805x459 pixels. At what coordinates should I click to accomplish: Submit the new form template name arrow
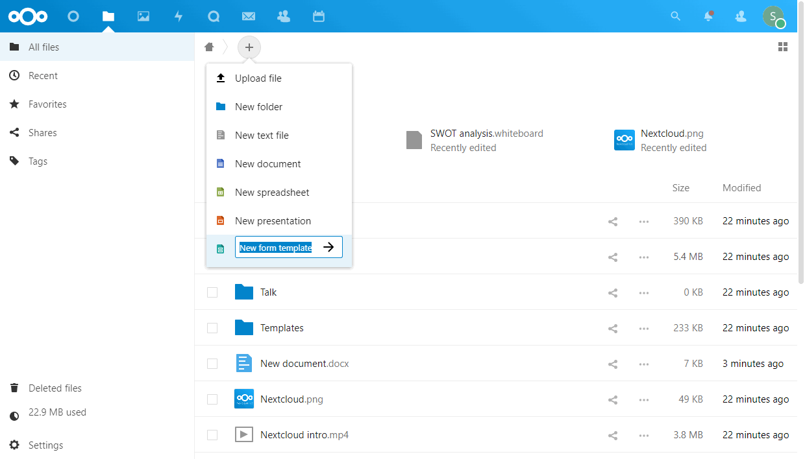(329, 247)
